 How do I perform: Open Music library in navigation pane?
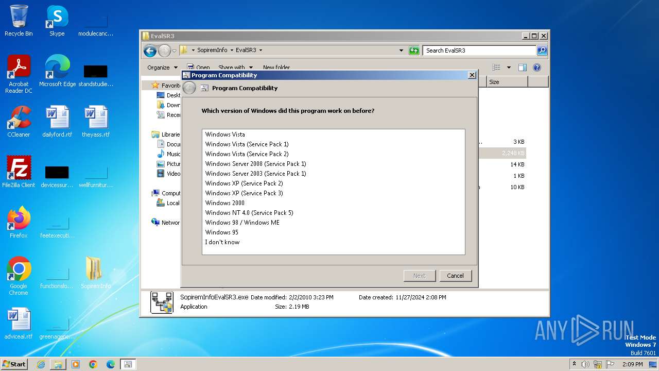pyautogui.click(x=168, y=154)
